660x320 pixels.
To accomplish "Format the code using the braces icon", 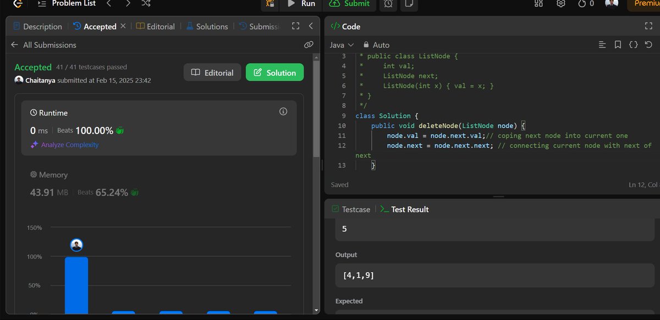I will pyautogui.click(x=633, y=45).
